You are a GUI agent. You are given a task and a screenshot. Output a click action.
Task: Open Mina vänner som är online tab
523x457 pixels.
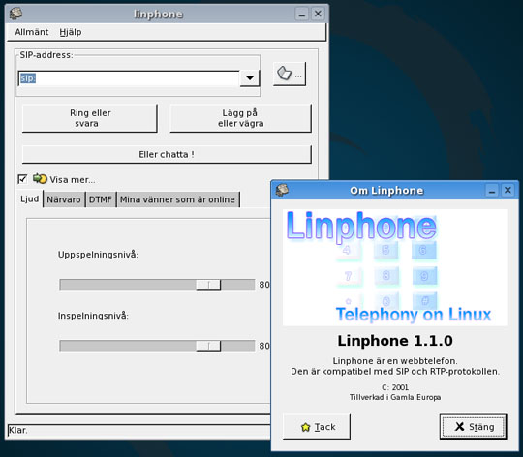tap(177, 199)
